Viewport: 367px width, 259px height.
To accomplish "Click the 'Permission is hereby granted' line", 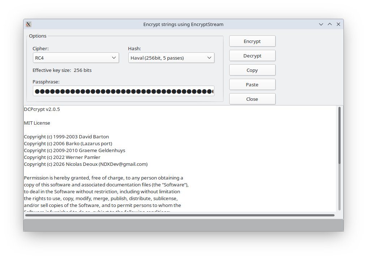I will point(103,178).
